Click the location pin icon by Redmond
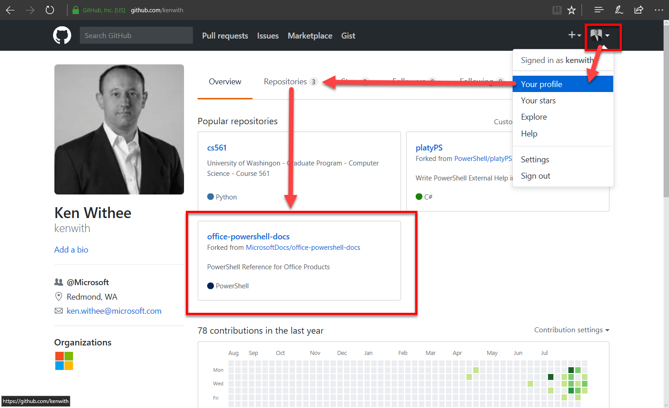This screenshot has height=408, width=669. point(58,296)
